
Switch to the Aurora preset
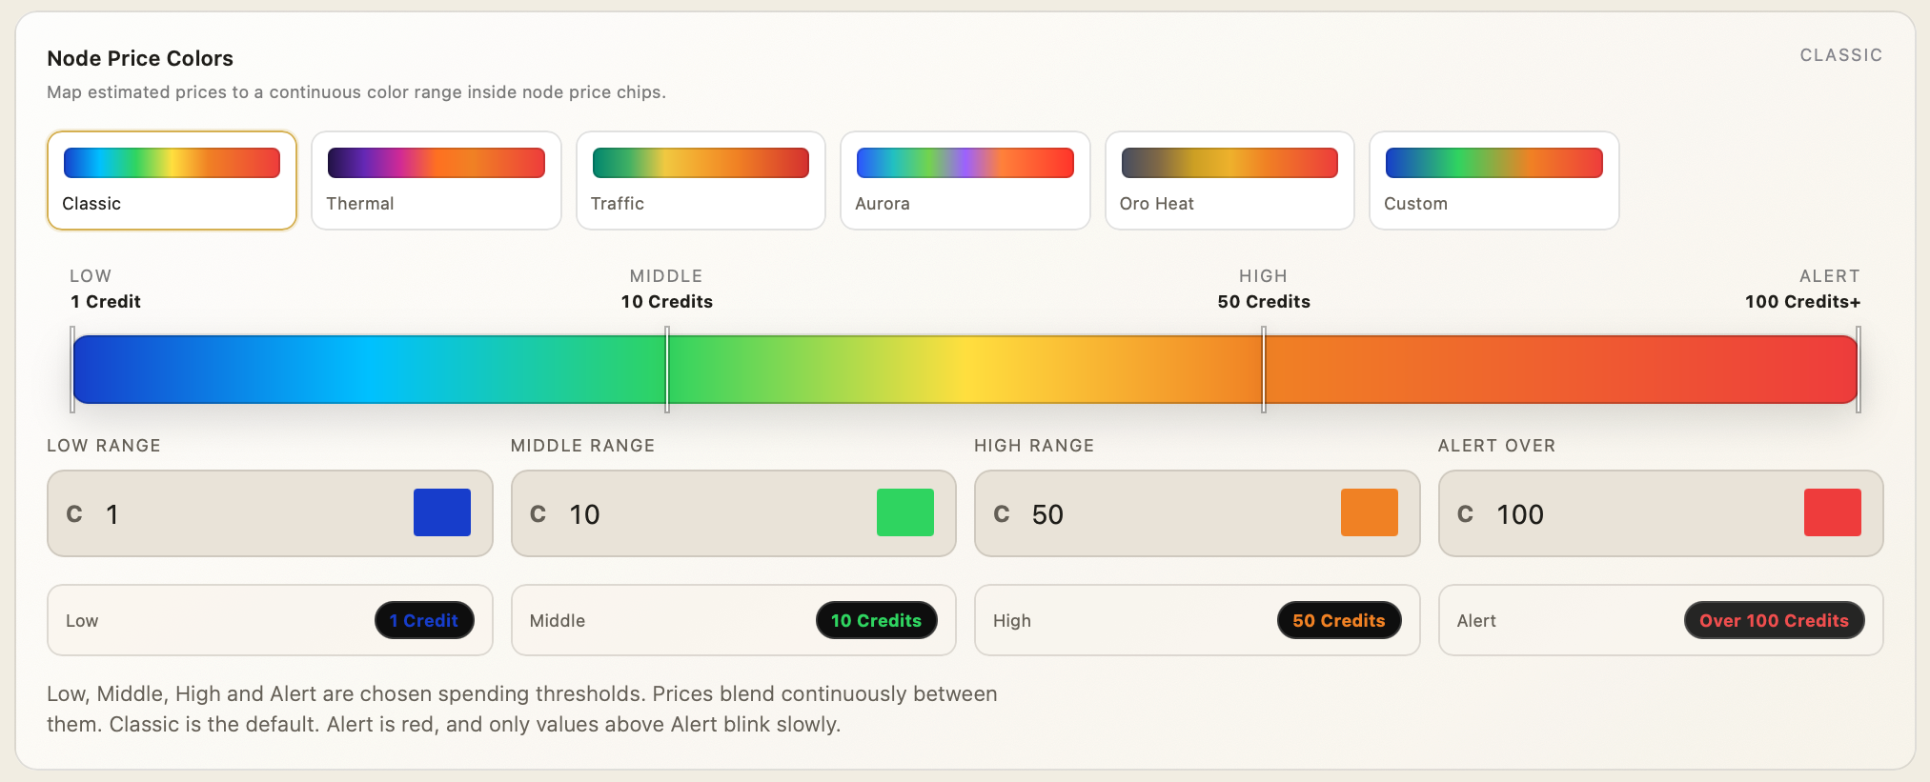point(965,180)
